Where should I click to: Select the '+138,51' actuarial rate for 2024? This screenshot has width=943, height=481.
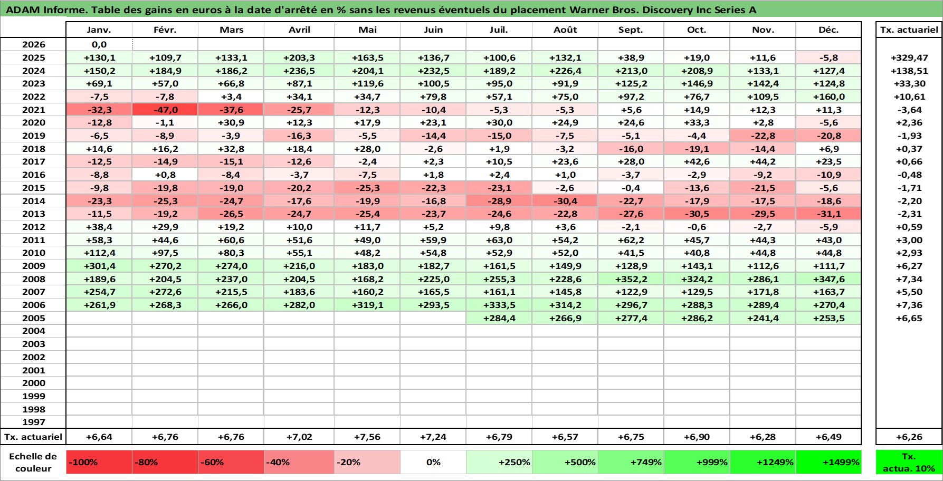click(x=909, y=71)
